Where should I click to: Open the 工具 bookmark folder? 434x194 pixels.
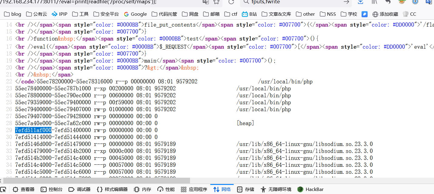(80, 14)
